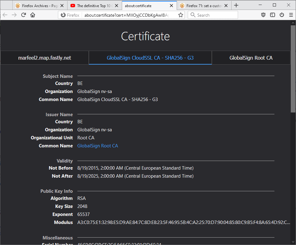Screen dimensions: 296x245
Task: Reload the current page
Action: tap(23, 15)
